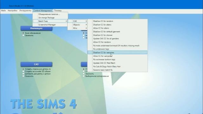Viewport: 203px width, 114px height.
Task: Run Allow CC for random
Action: pyautogui.click(x=118, y=42)
